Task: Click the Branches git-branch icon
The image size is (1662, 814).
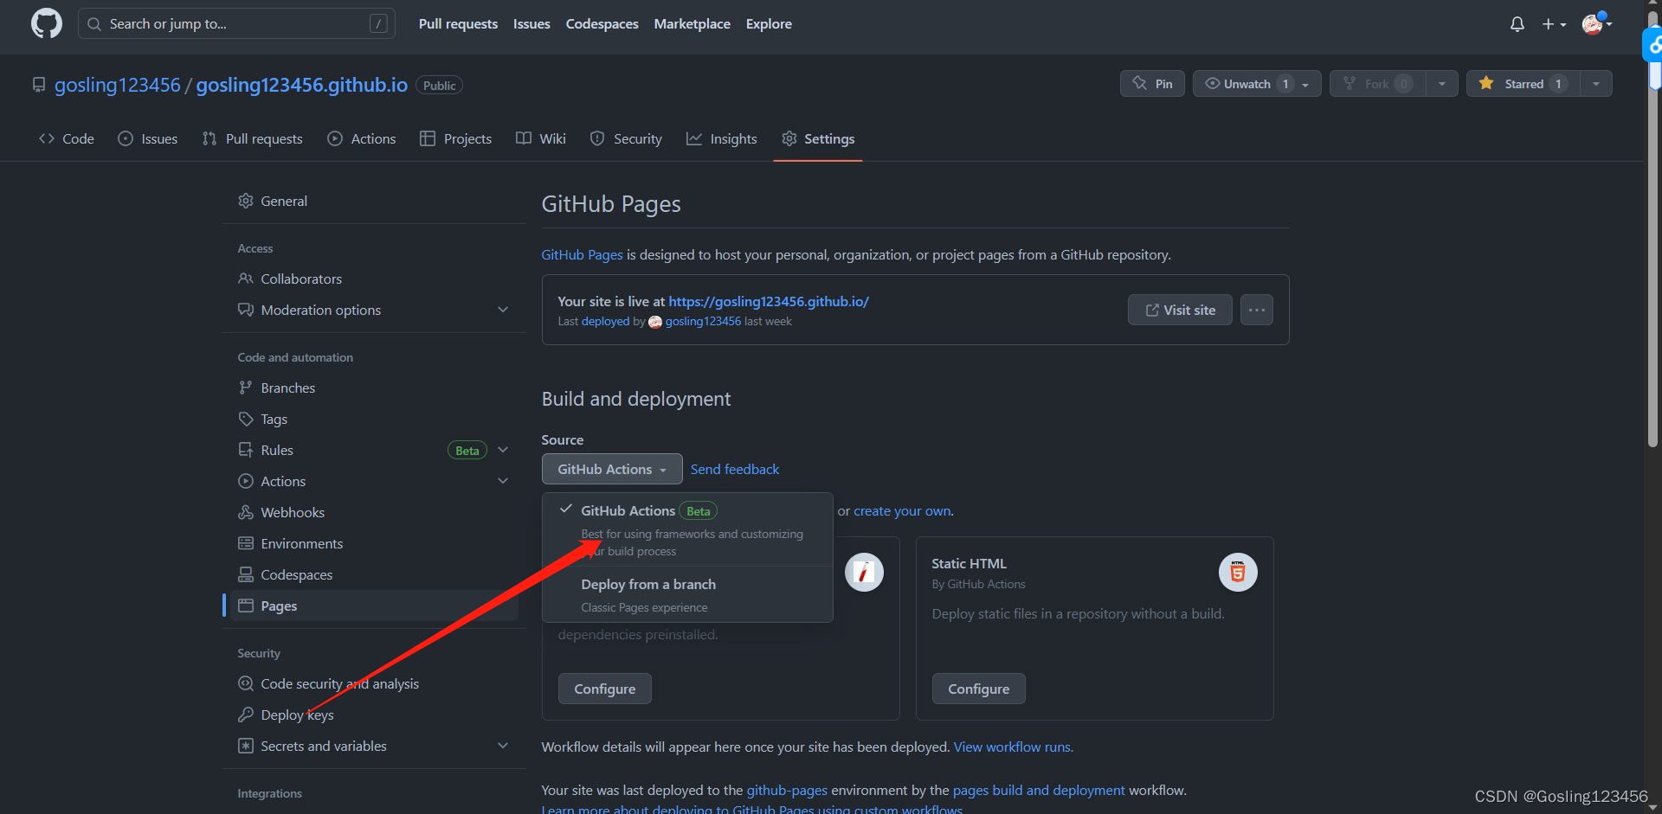Action: [246, 388]
